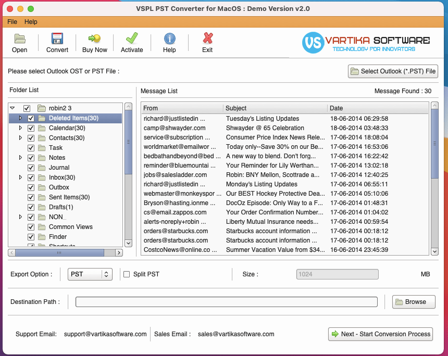Viewport: 448px width, 356px height.
Task: Click message list scroll down arrow
Action: pyautogui.click(x=434, y=251)
